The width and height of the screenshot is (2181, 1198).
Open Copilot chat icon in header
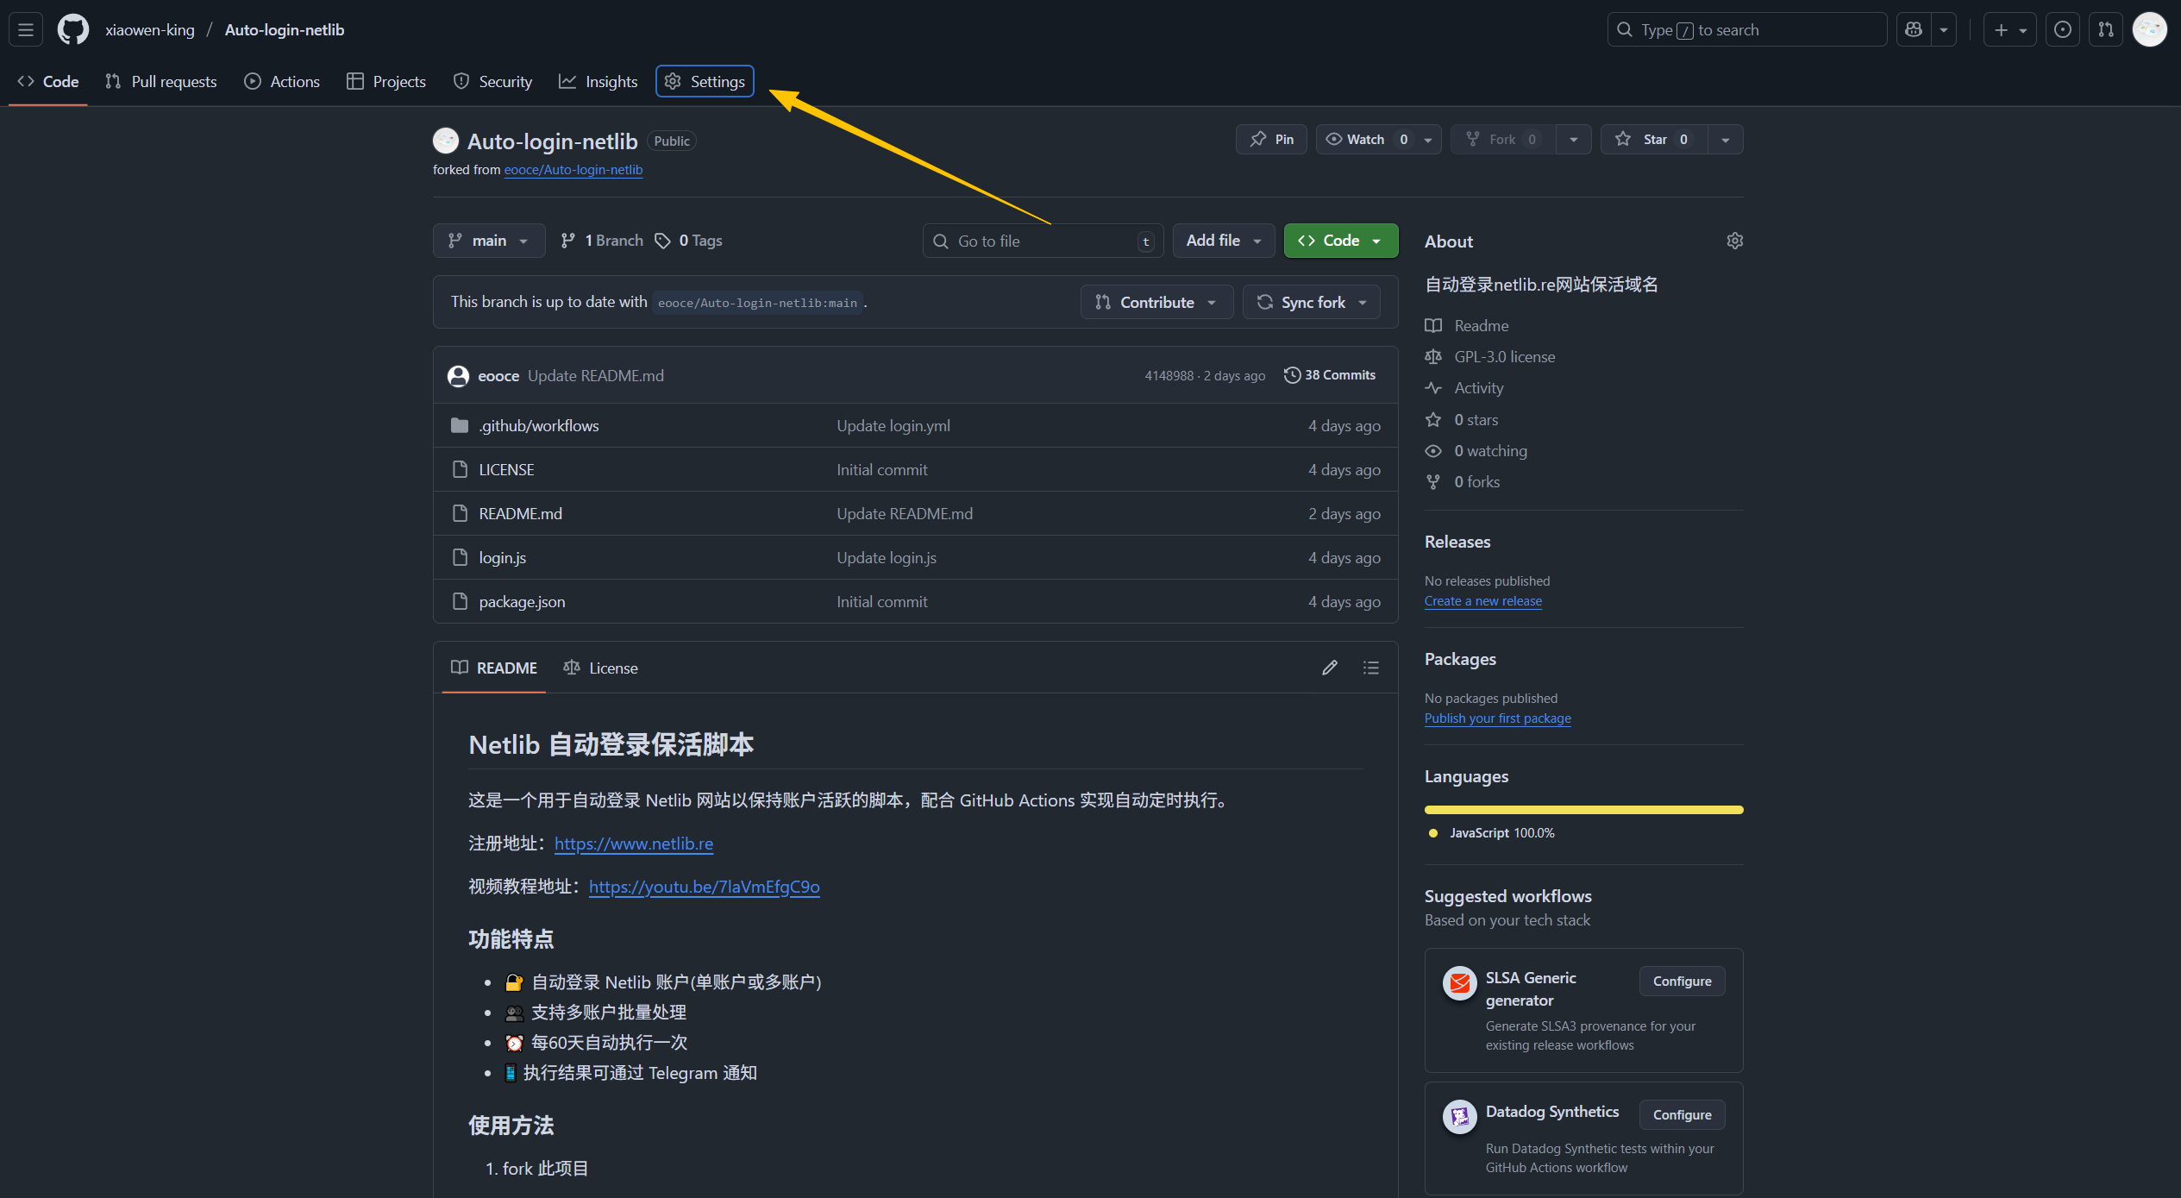click(1914, 30)
